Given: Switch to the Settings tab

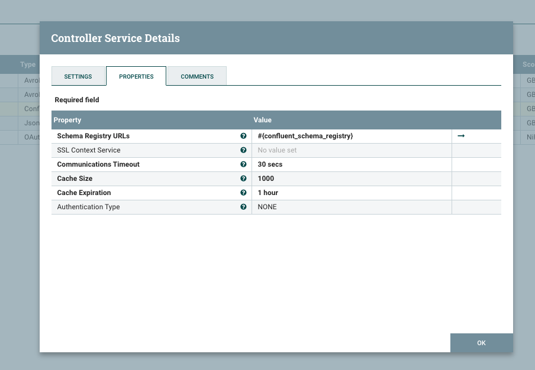Looking at the screenshot, I should click(x=78, y=77).
